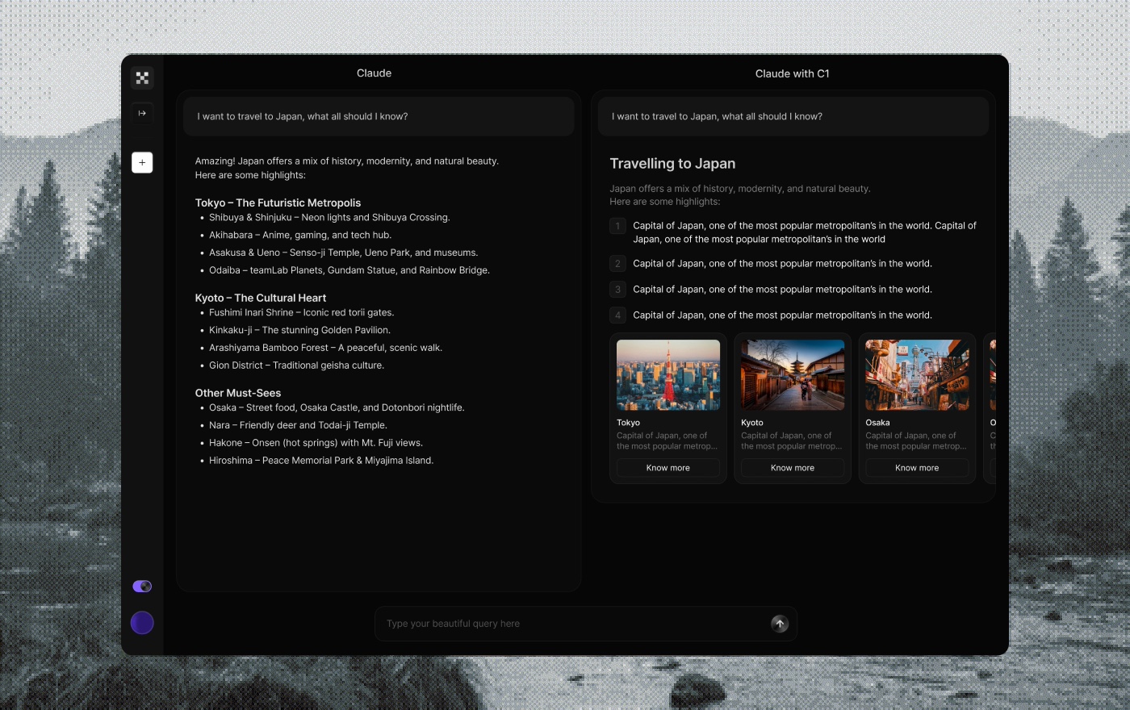Screen dimensions: 1130x710
Task: Click the app logo icon in sidebar
Action: click(x=142, y=77)
